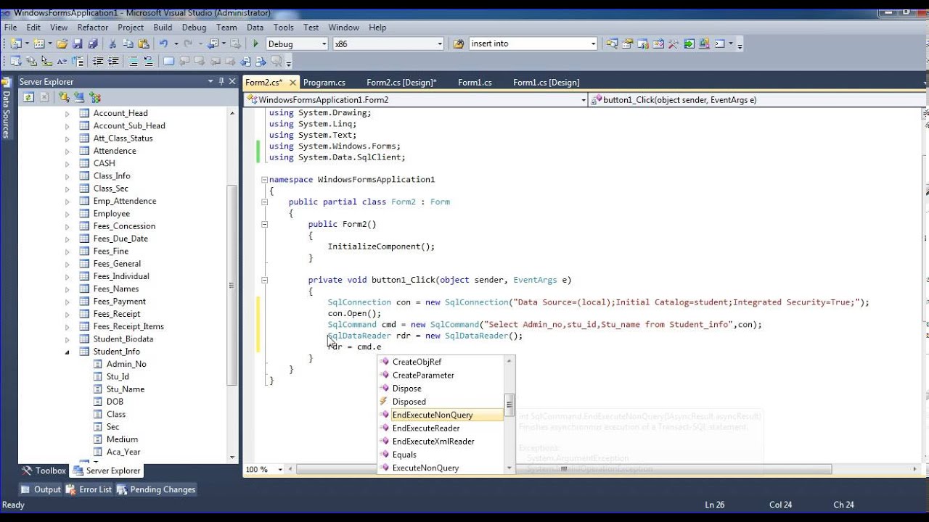Start debugging with green play icon
The image size is (929, 522).
255,43
